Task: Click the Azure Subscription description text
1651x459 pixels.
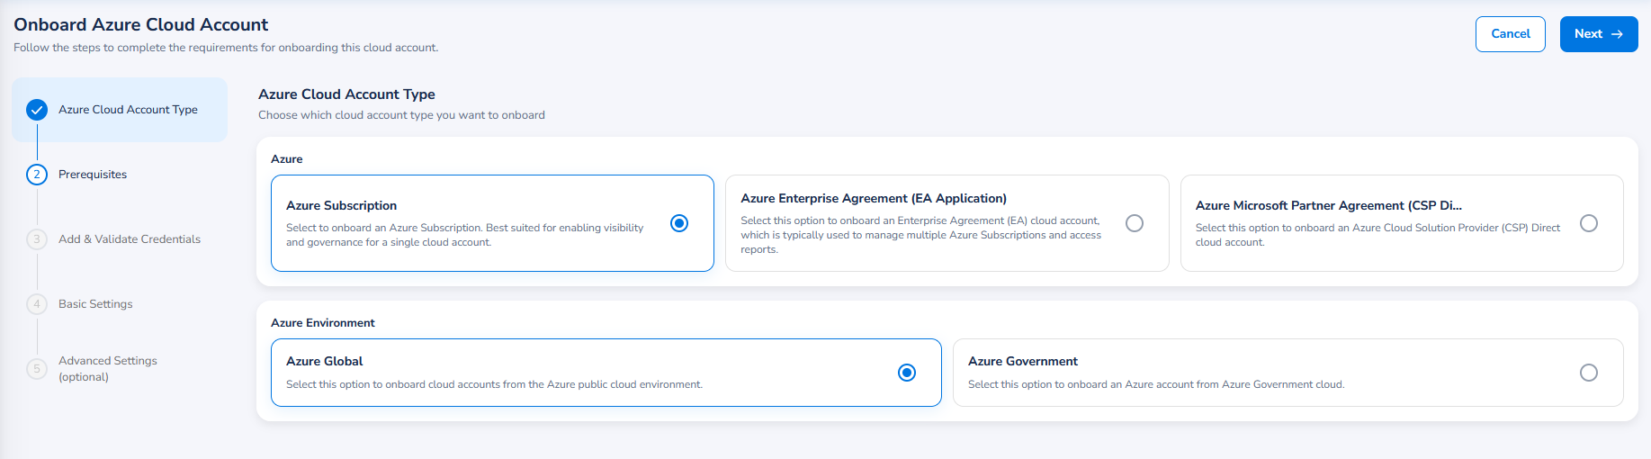Action: 465,235
